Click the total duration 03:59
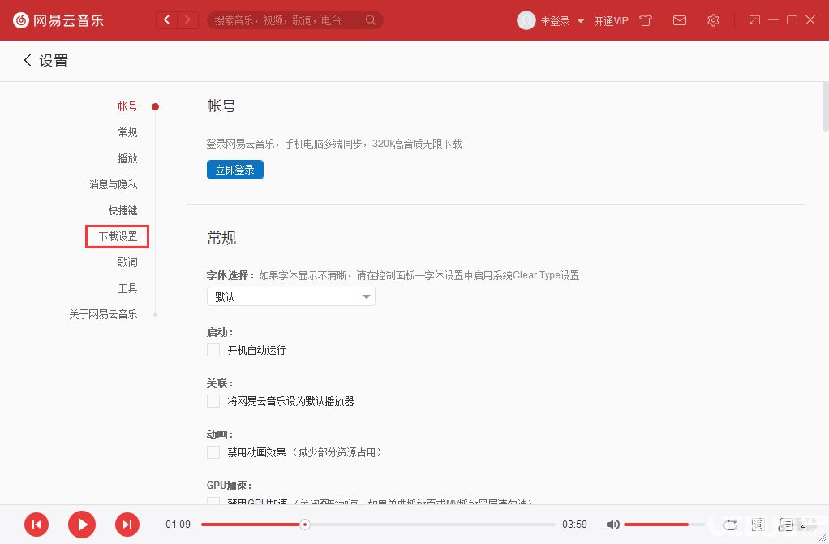Image resolution: width=829 pixels, height=544 pixels. tap(574, 525)
